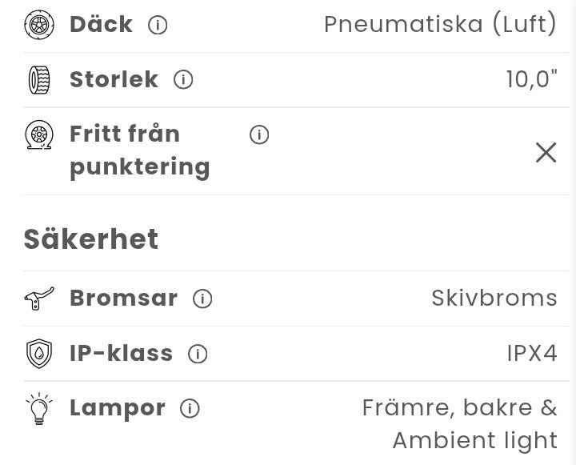Image resolution: width=576 pixels, height=465 pixels.
Task: Select the Pneumatiska (Luft) value
Action: (440, 25)
